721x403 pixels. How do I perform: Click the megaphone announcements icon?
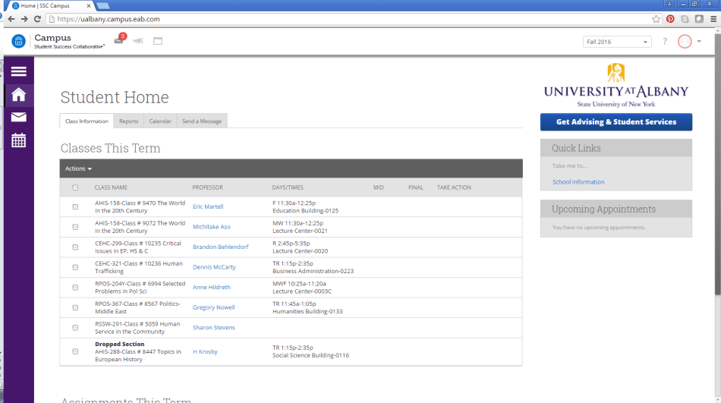point(137,41)
